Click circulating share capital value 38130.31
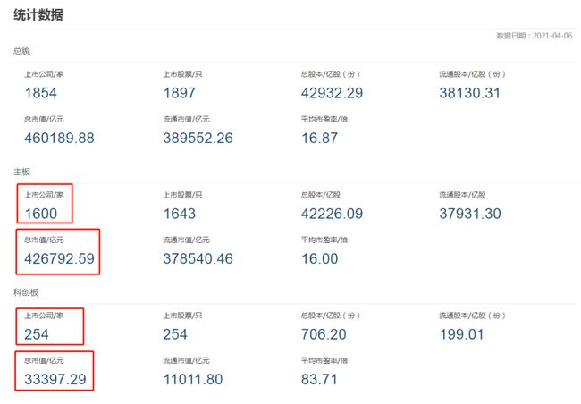This screenshot has width=581, height=404. point(470,93)
